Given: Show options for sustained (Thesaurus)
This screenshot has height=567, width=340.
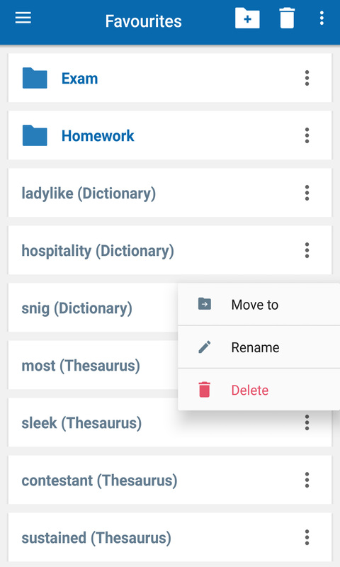Looking at the screenshot, I should (307, 537).
